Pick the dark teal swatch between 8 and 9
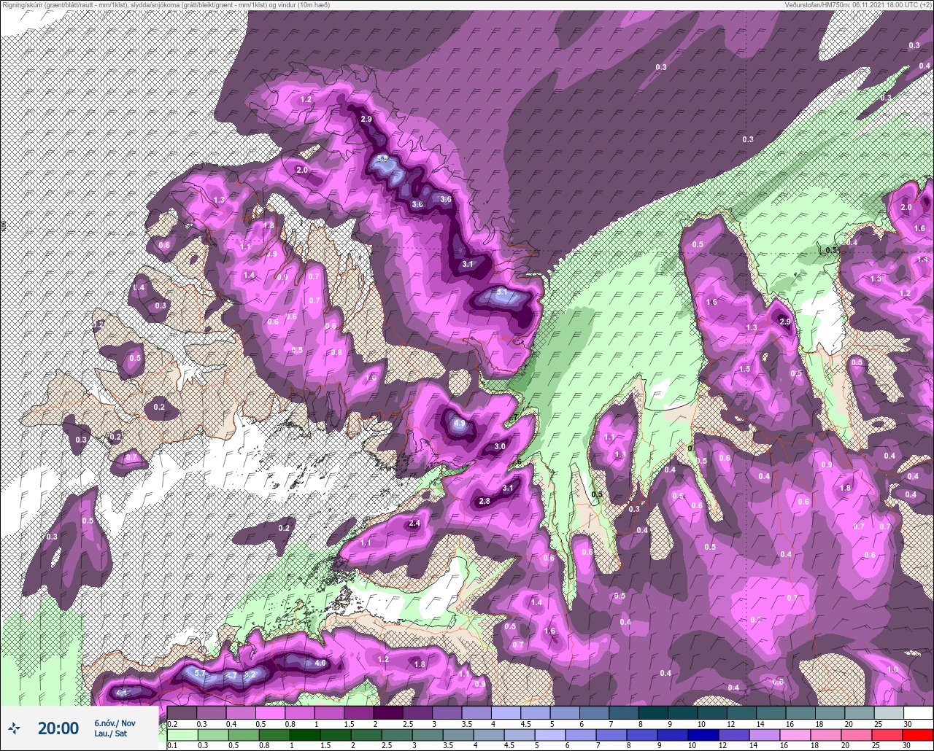This screenshot has width=934, height=751. coord(652,712)
